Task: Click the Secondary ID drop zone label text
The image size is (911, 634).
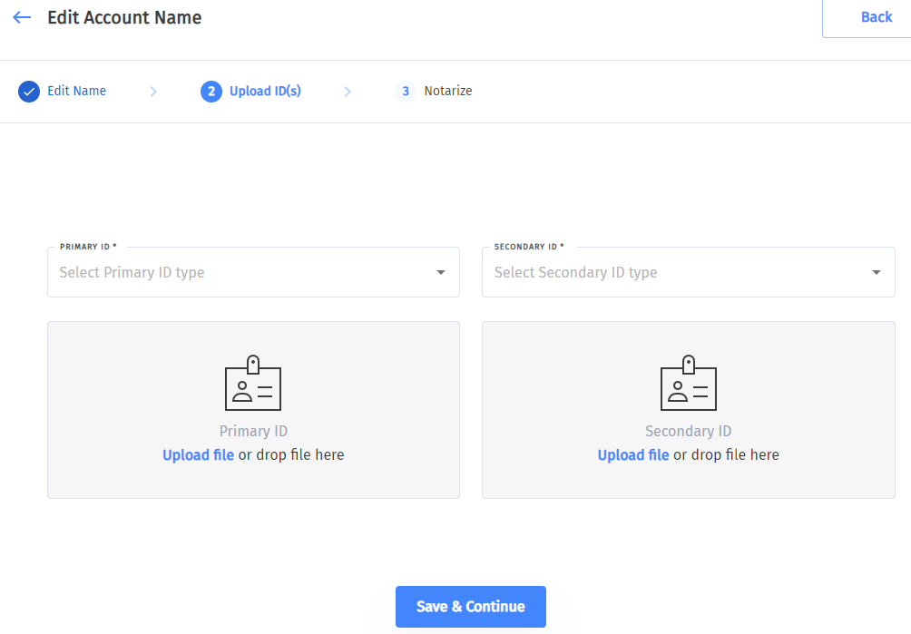Action: [688, 432]
